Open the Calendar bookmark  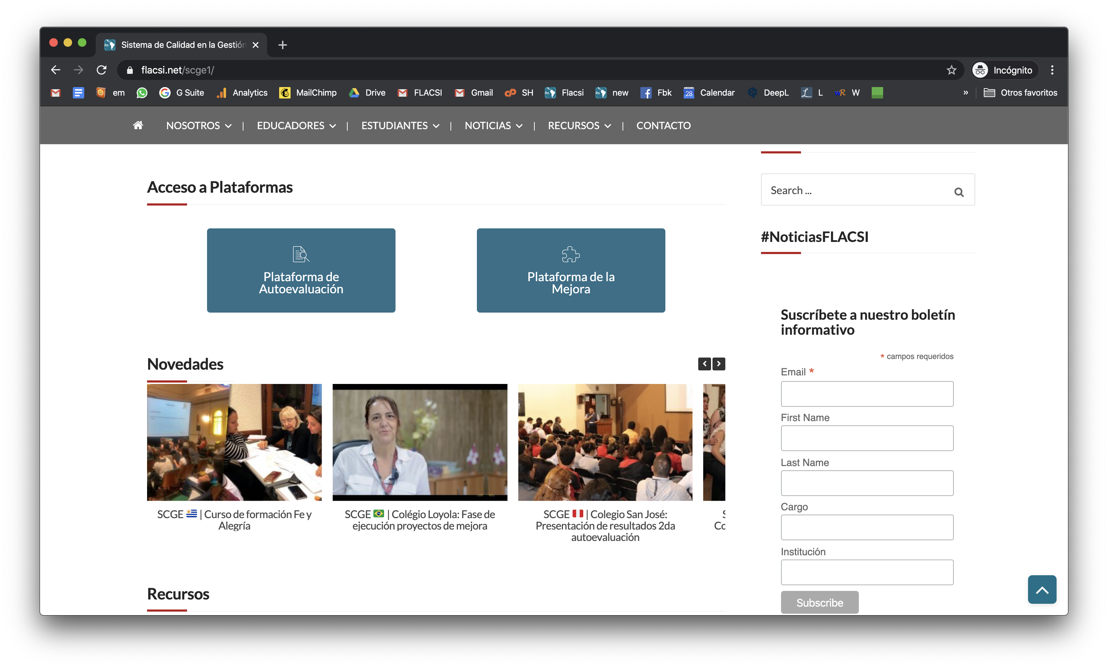[709, 93]
